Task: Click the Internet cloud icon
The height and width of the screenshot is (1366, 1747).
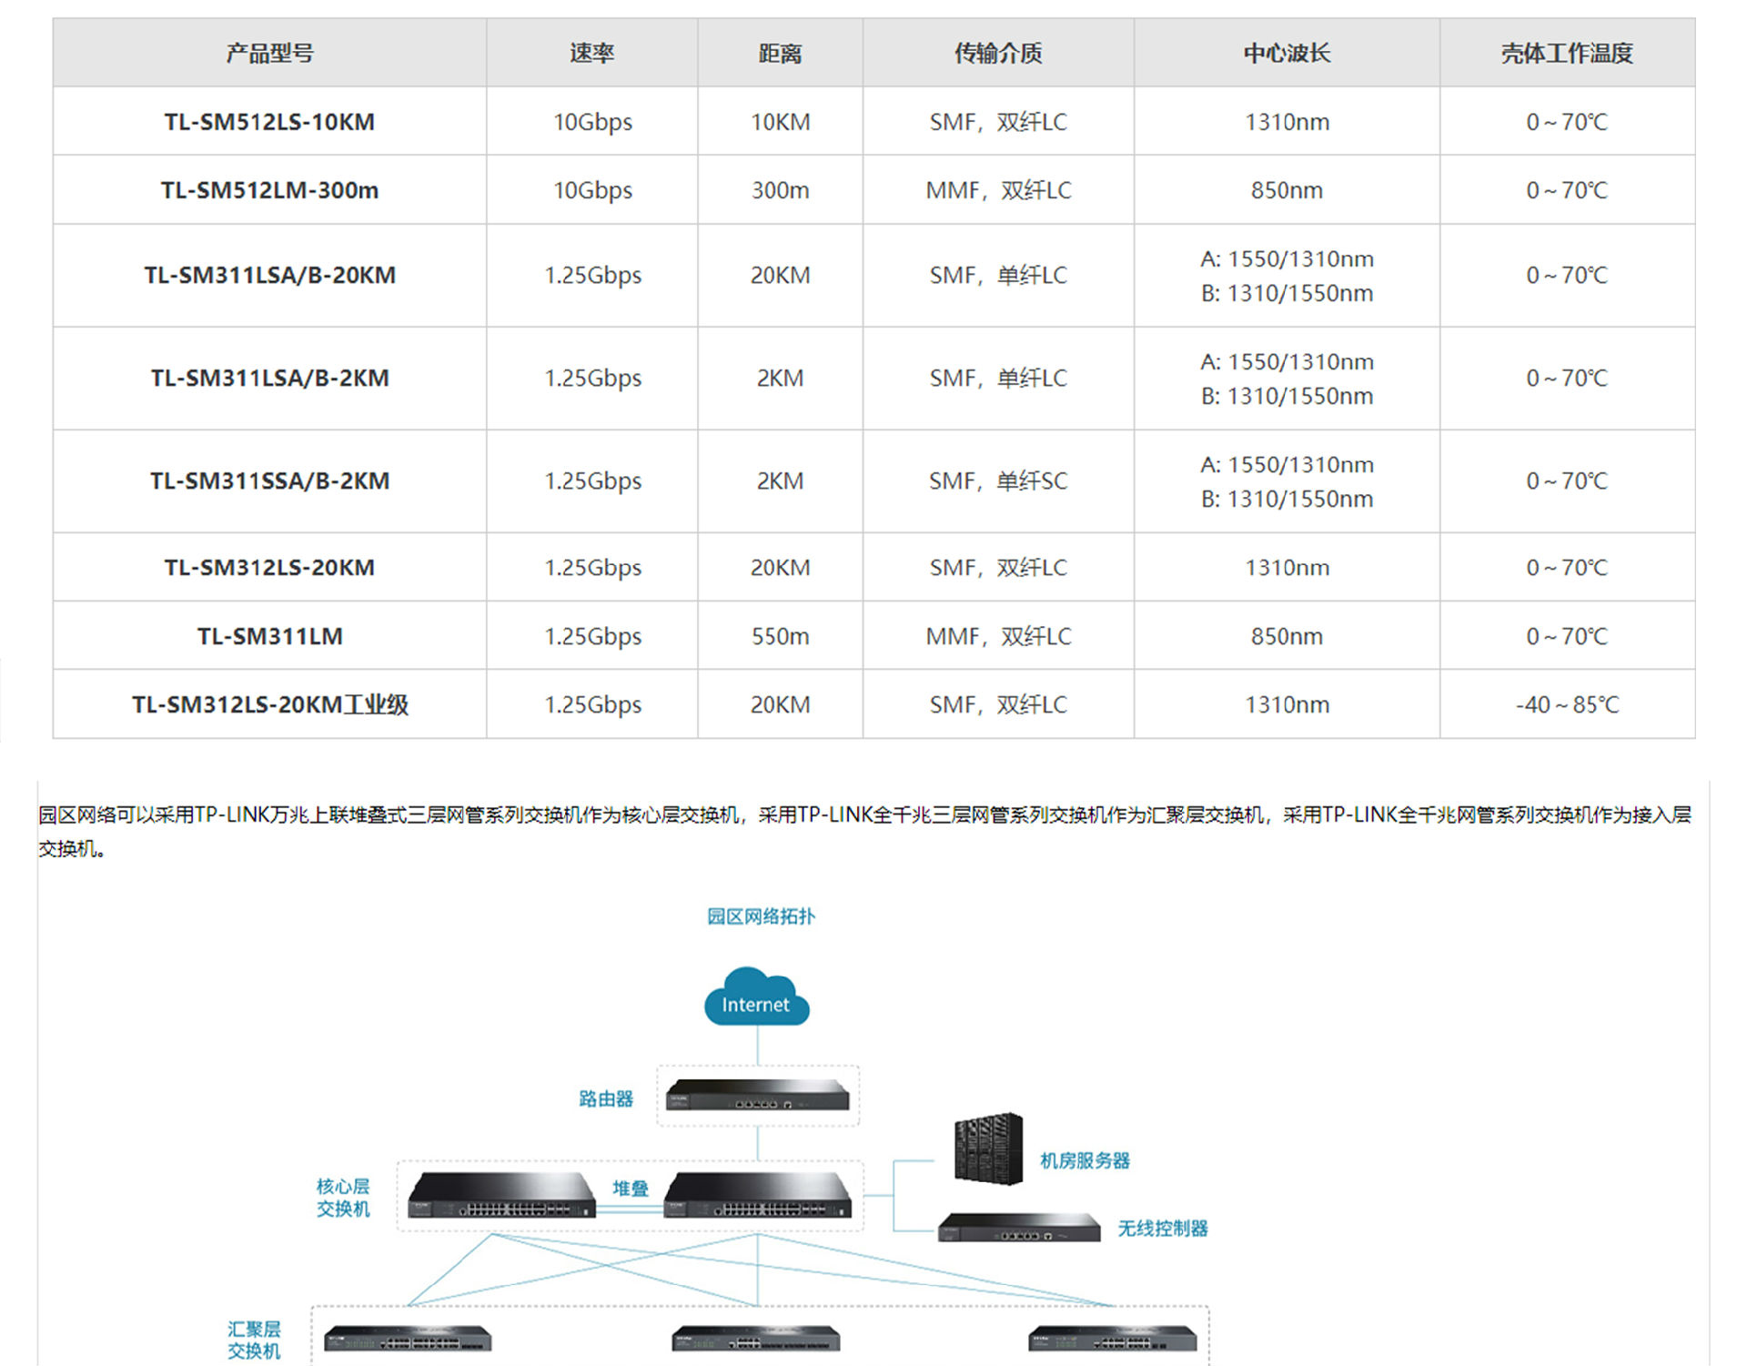Action: [756, 997]
